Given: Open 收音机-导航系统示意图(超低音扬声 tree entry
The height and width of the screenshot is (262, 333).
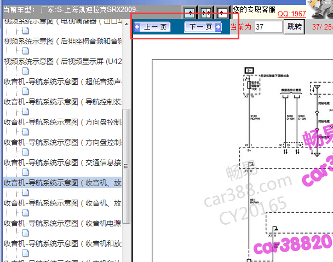Looking at the screenshot, I should (62, 81).
